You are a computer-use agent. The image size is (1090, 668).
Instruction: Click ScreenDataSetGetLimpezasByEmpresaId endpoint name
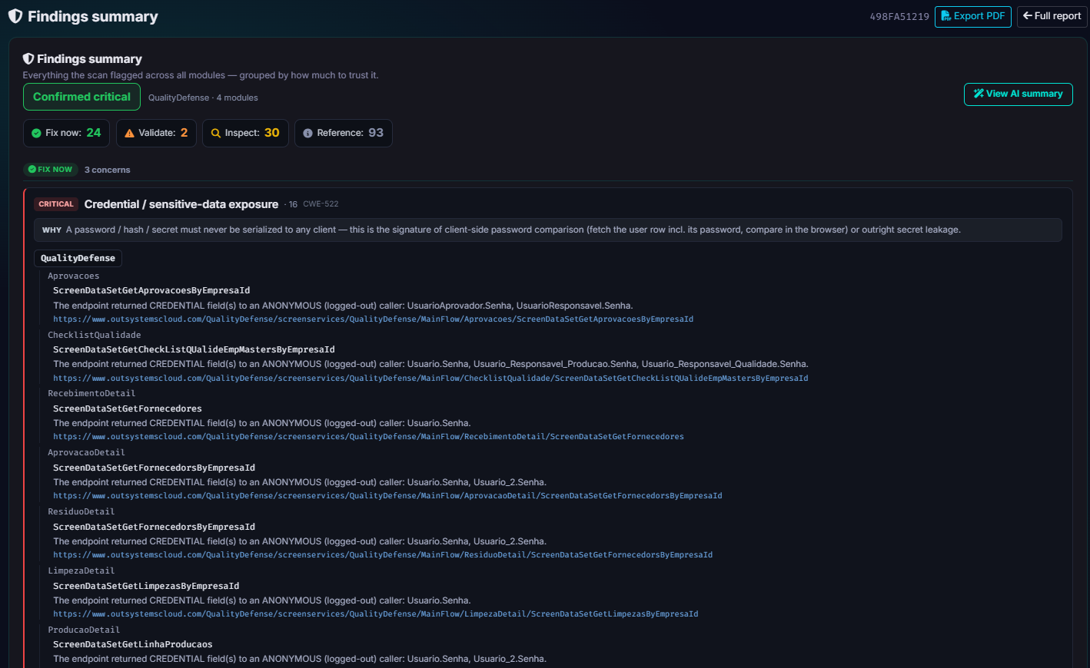point(146,587)
